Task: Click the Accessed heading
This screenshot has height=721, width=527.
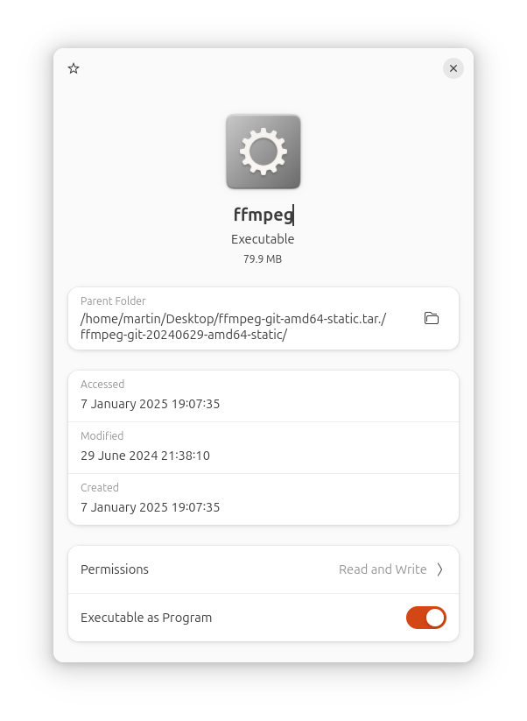Action: [x=102, y=384]
